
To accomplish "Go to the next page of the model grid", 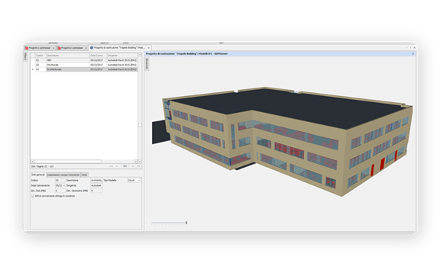I will coord(133,166).
